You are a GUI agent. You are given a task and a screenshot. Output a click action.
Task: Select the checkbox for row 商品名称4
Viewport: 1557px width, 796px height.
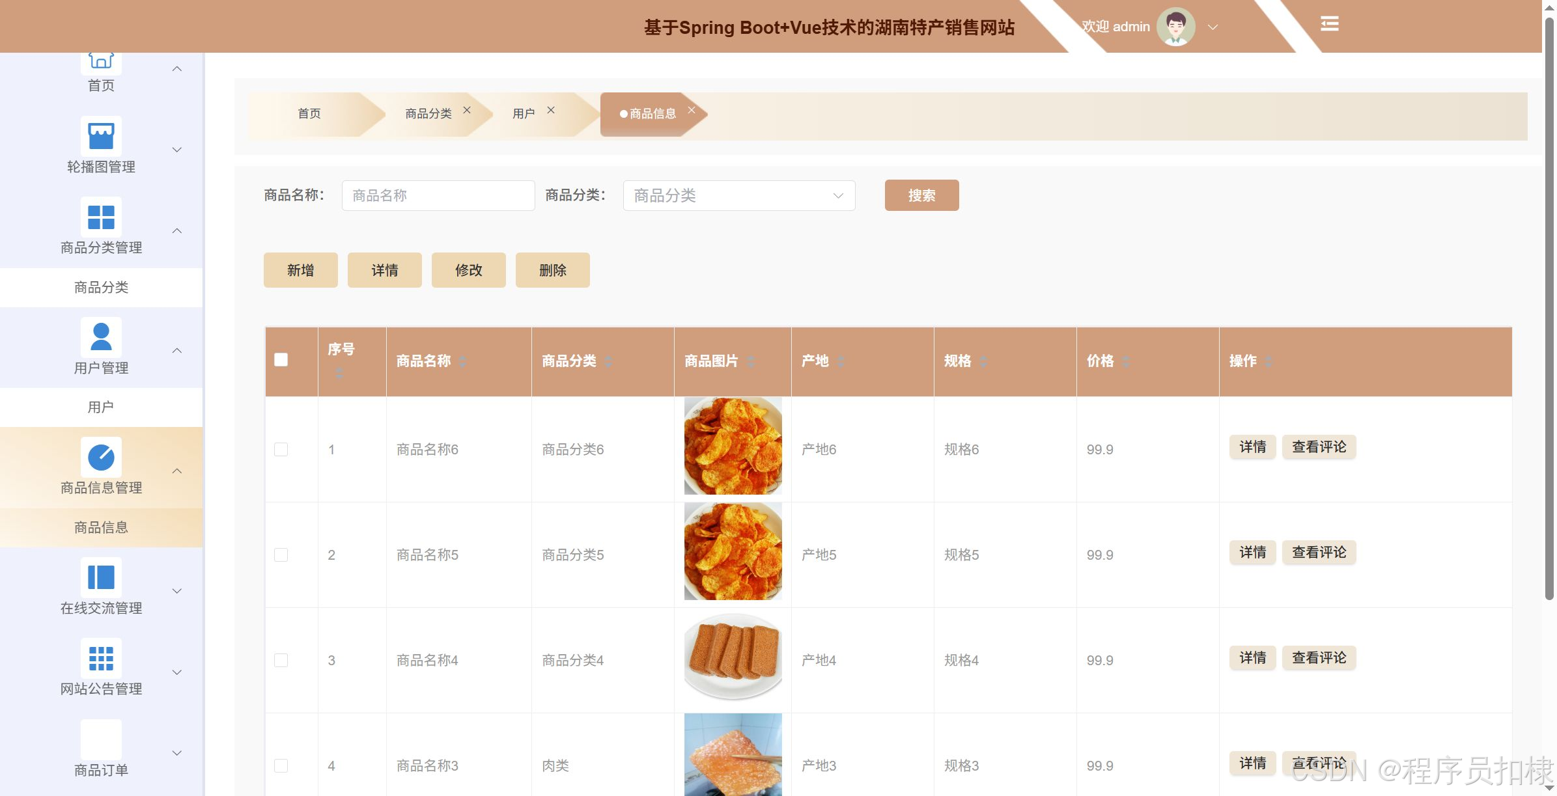point(281,661)
